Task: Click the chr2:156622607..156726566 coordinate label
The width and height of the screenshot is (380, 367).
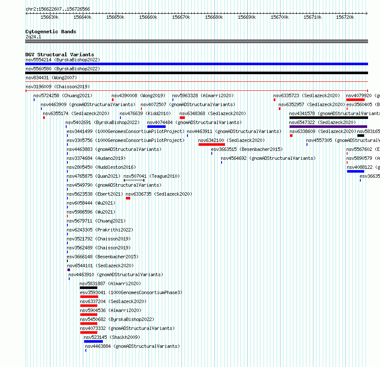Action: click(x=58, y=9)
